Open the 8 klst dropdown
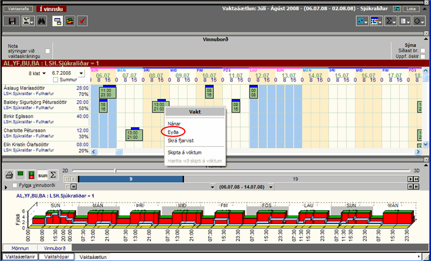 [x=44, y=74]
